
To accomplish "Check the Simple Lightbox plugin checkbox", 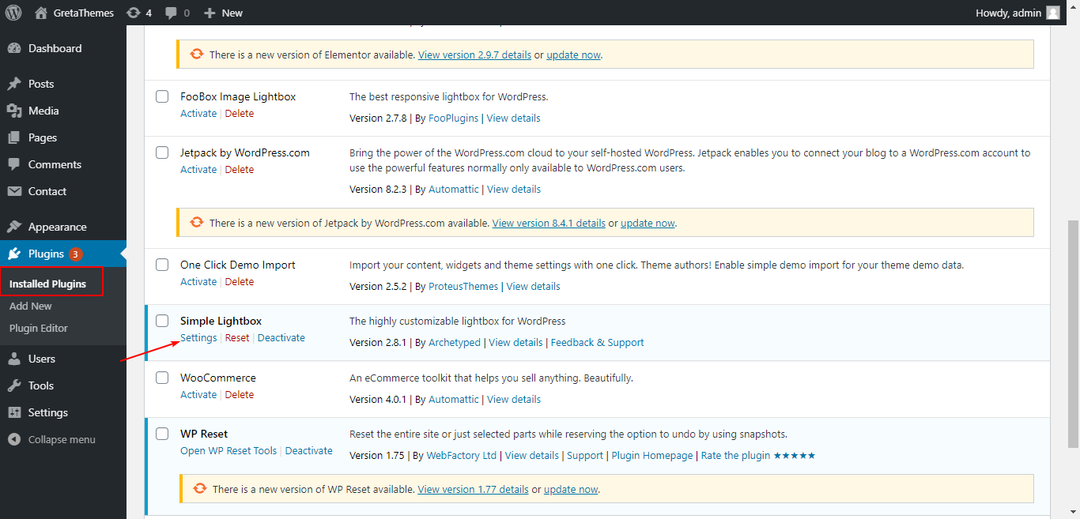I will [162, 321].
